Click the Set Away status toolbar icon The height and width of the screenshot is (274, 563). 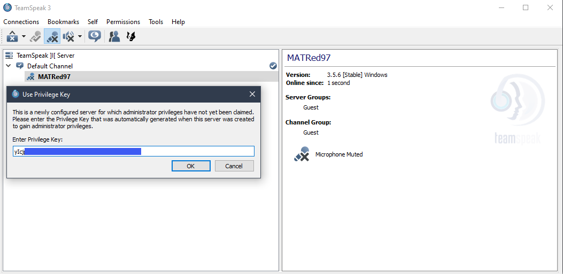point(35,36)
